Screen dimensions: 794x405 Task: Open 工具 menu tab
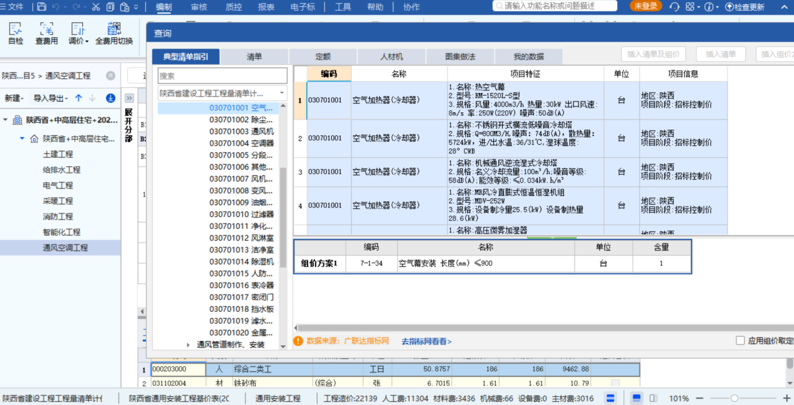[343, 7]
